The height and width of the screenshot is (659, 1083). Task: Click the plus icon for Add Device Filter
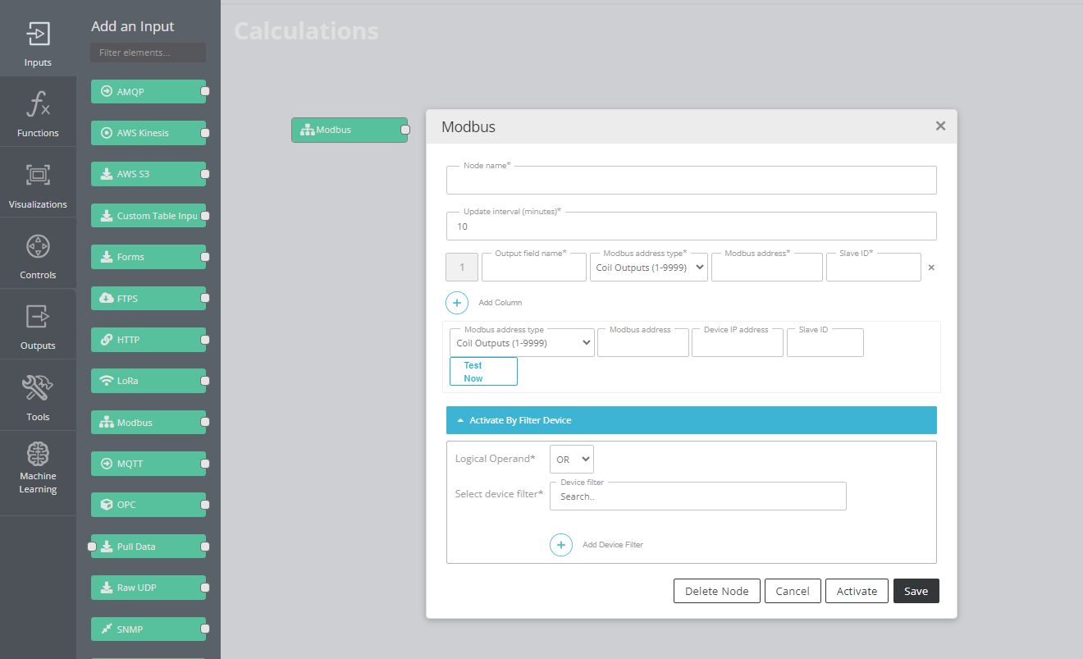pyautogui.click(x=561, y=545)
